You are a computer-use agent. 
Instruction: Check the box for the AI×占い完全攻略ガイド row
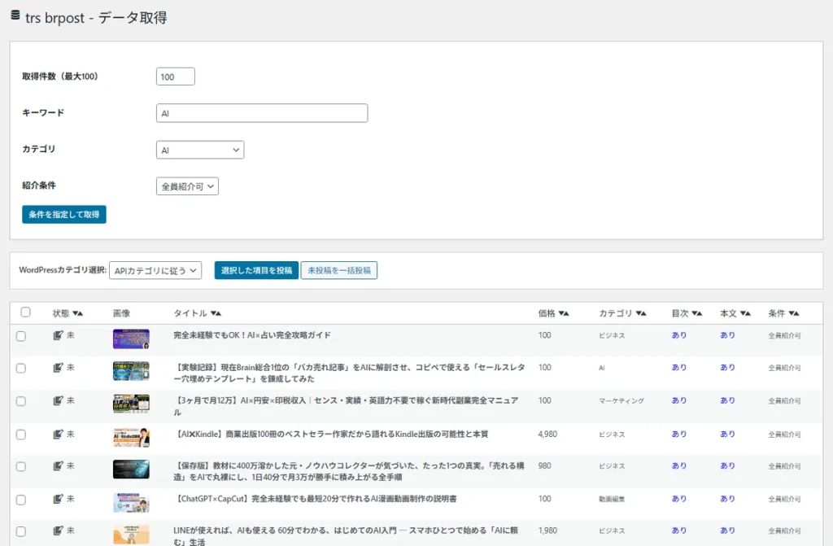tap(20, 336)
